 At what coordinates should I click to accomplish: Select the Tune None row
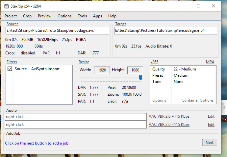click(x=183, y=82)
